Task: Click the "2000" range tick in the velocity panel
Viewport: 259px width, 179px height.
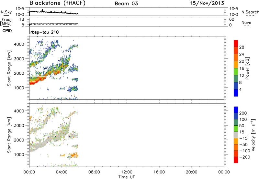Action: tap(19, 140)
